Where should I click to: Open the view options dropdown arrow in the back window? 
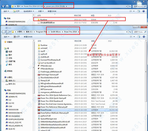[134, 11]
